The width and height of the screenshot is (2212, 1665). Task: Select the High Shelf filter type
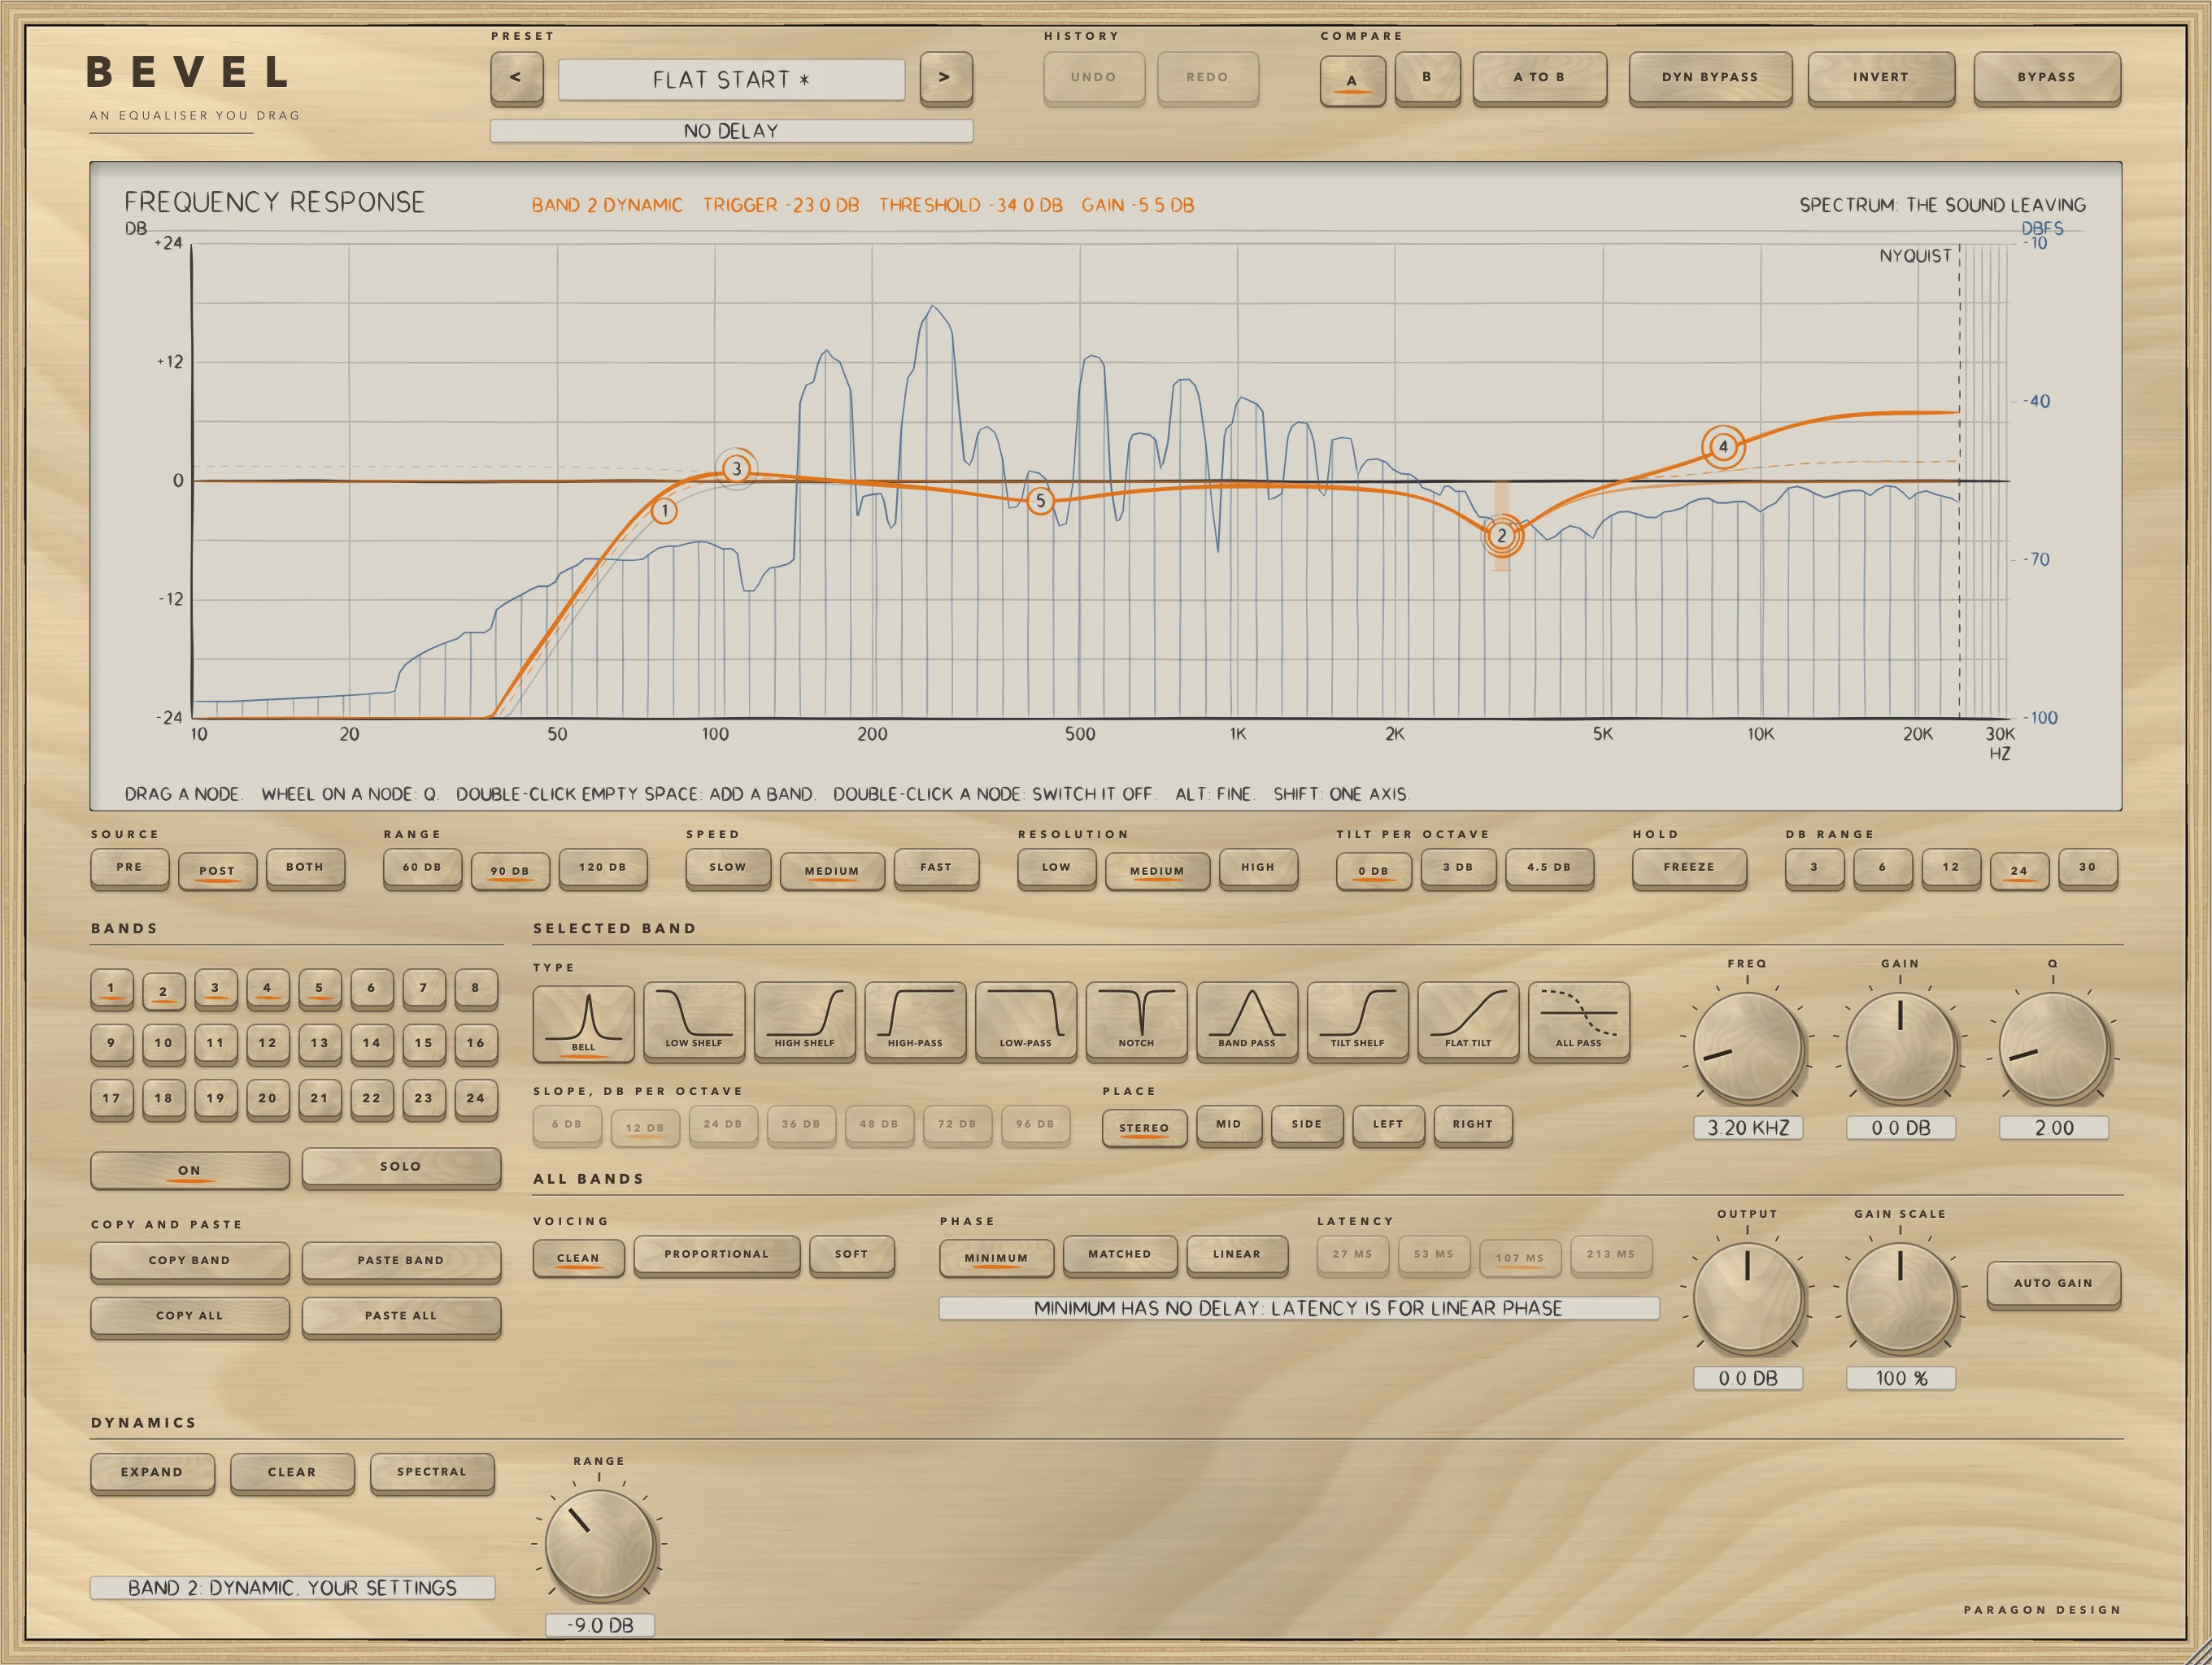pyautogui.click(x=804, y=1021)
